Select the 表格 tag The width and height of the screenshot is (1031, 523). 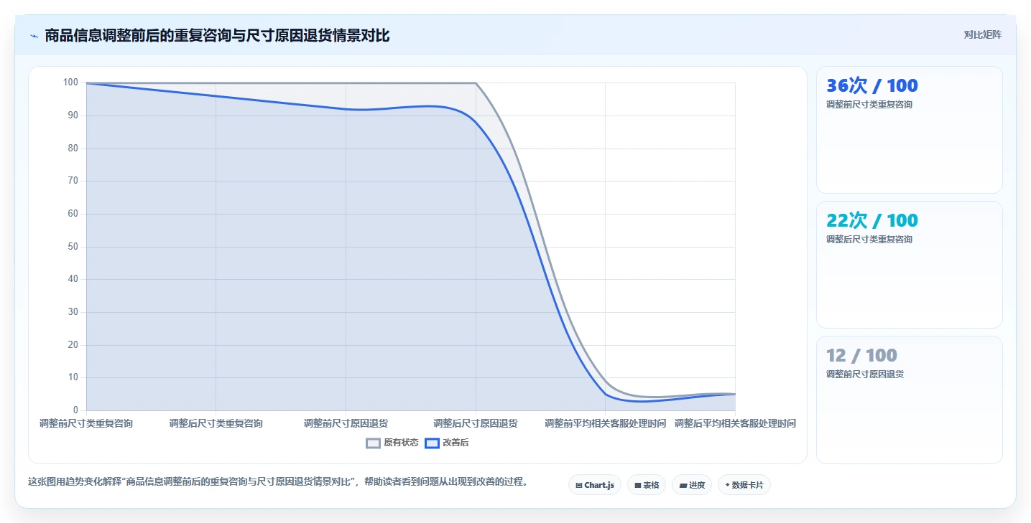[647, 485]
